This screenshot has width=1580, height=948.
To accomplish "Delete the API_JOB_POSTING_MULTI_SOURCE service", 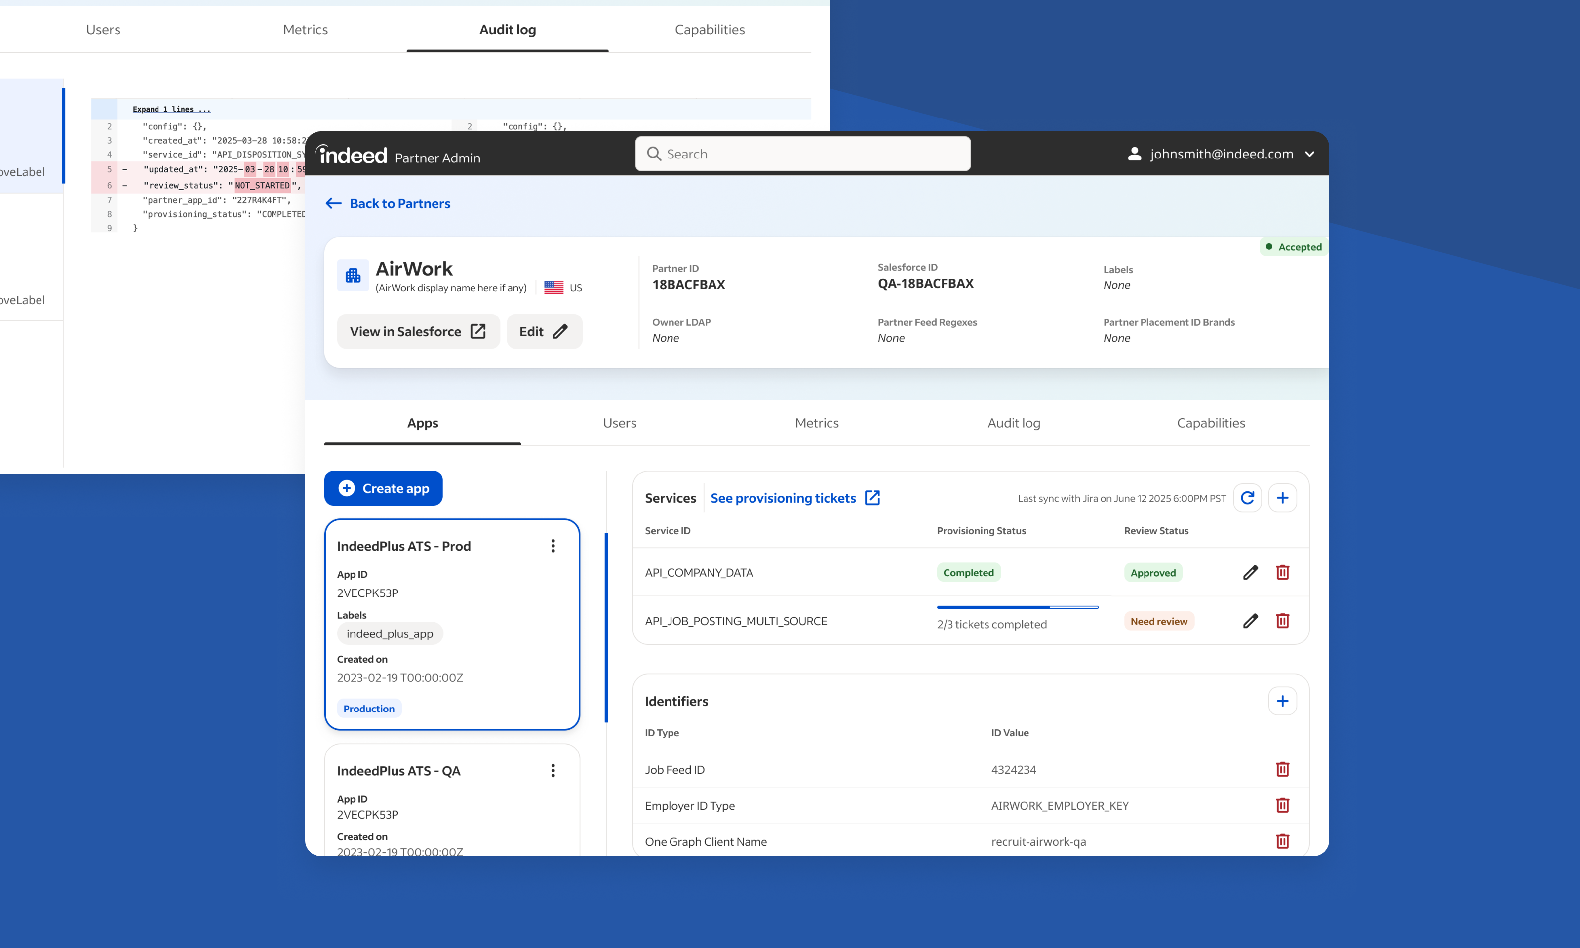I will pos(1282,621).
